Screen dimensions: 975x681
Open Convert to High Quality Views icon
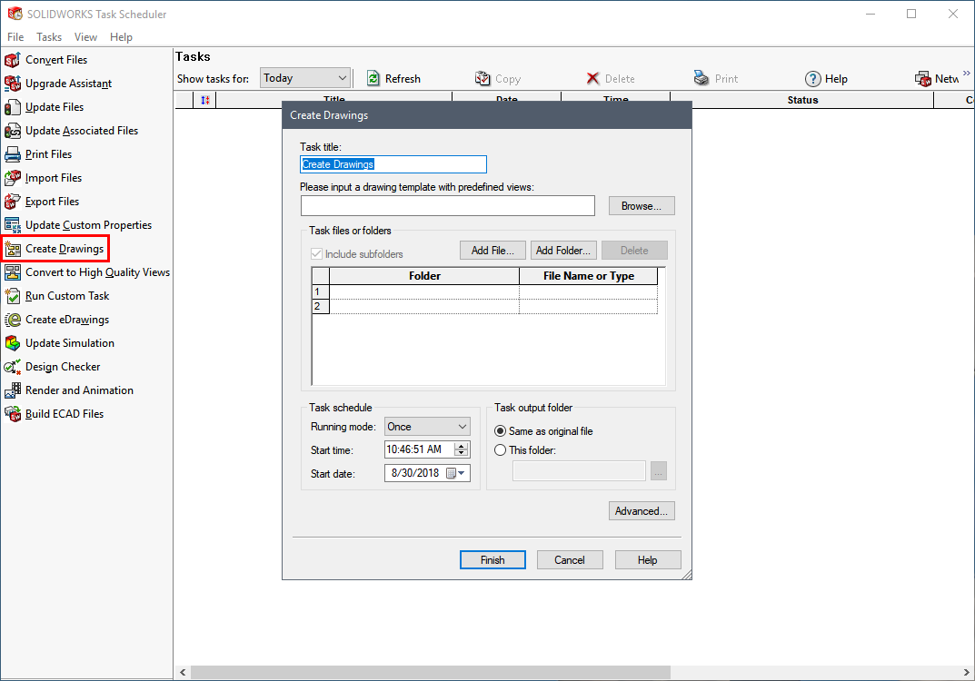[x=13, y=272]
